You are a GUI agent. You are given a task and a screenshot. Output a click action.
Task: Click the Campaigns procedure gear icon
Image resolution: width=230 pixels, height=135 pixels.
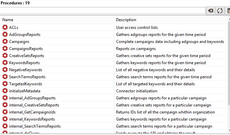[x=5, y=42]
